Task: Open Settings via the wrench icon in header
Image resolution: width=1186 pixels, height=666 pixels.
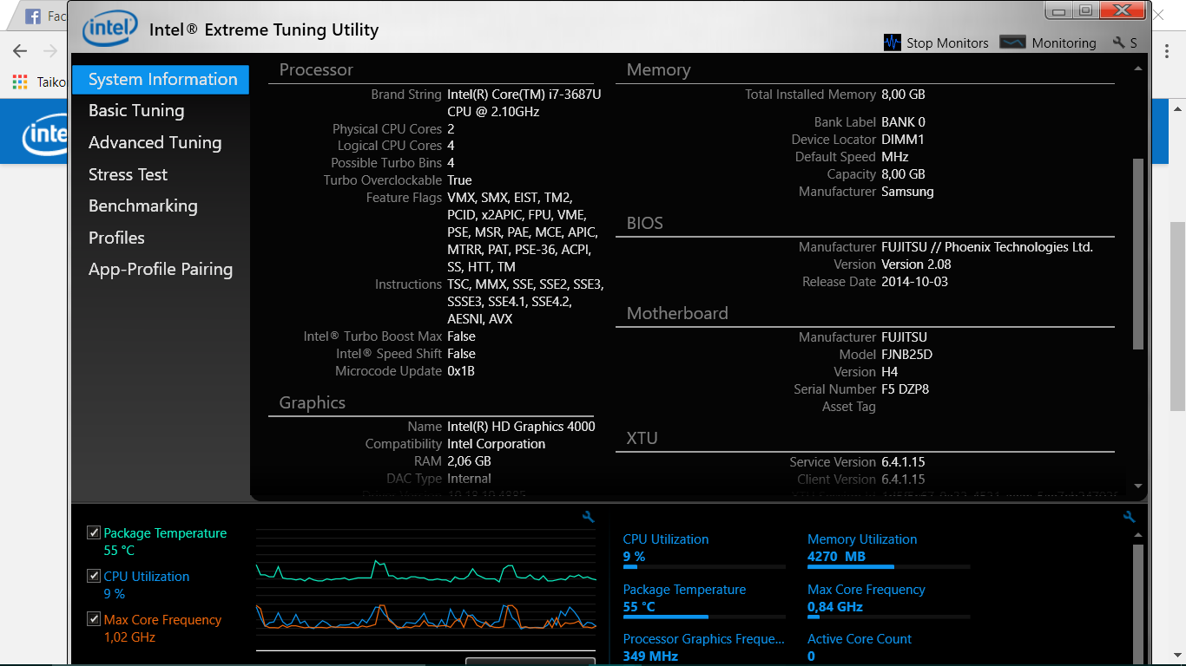Action: click(1119, 42)
